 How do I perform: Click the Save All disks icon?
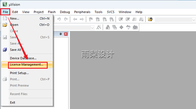tap(5, 50)
